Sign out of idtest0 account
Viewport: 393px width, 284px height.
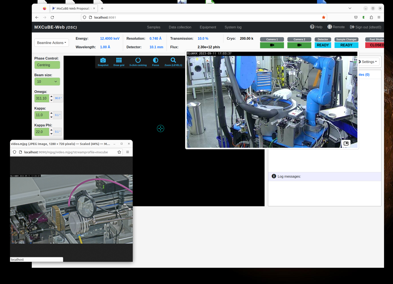[x=365, y=27]
